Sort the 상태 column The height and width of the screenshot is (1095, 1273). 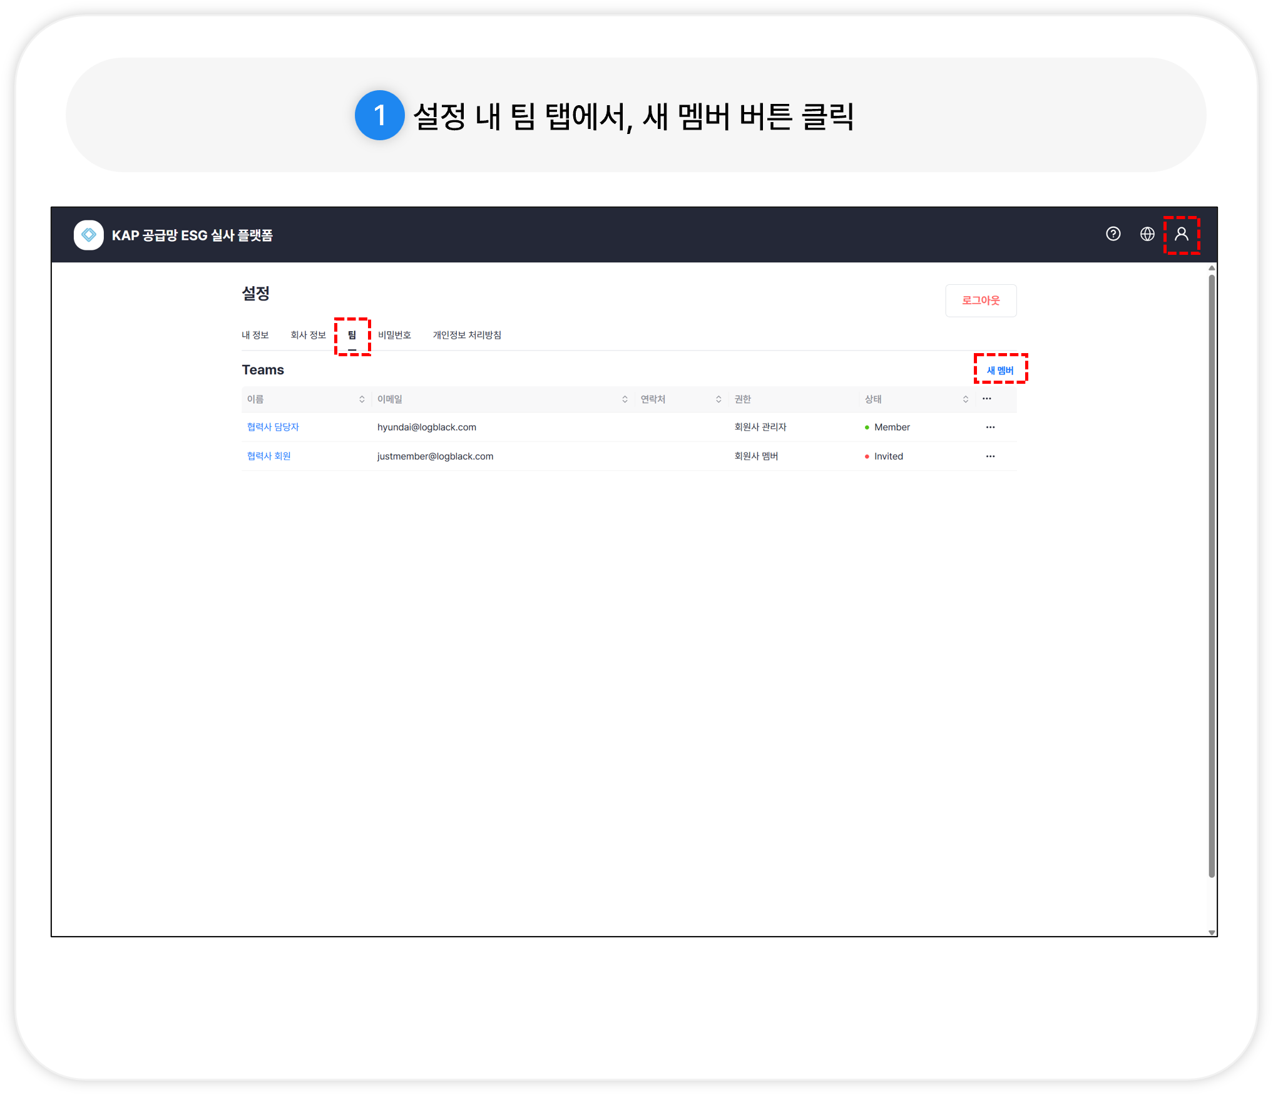(x=965, y=399)
